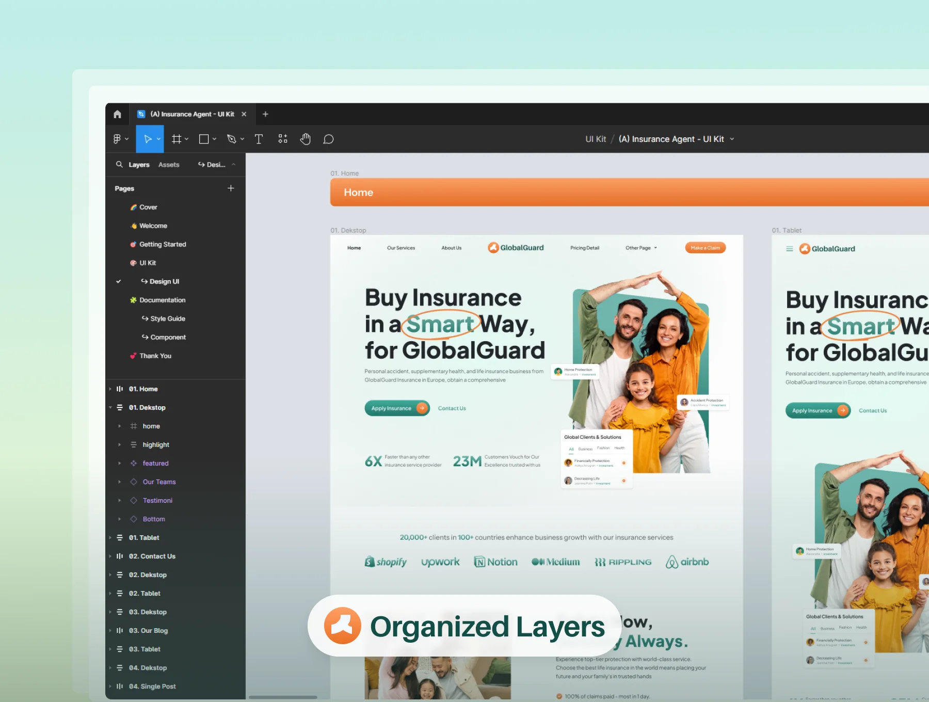Click the horizontal canvas scrollbar
This screenshot has height=702, width=929.
point(283,697)
